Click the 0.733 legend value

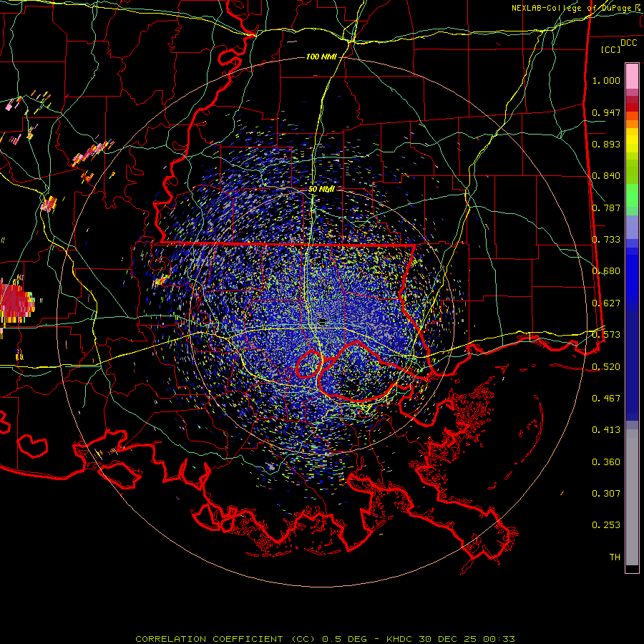[606, 240]
